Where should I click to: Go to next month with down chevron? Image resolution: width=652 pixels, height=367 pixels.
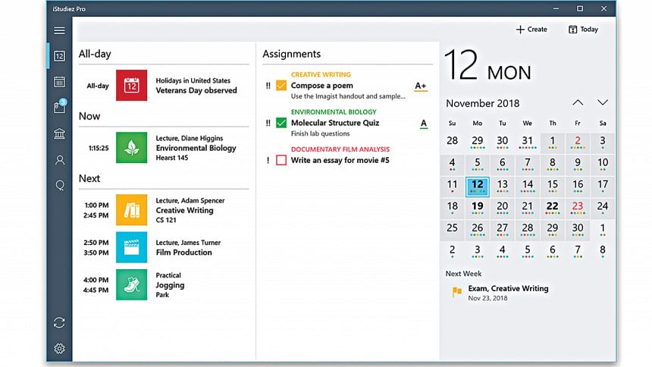coord(603,102)
